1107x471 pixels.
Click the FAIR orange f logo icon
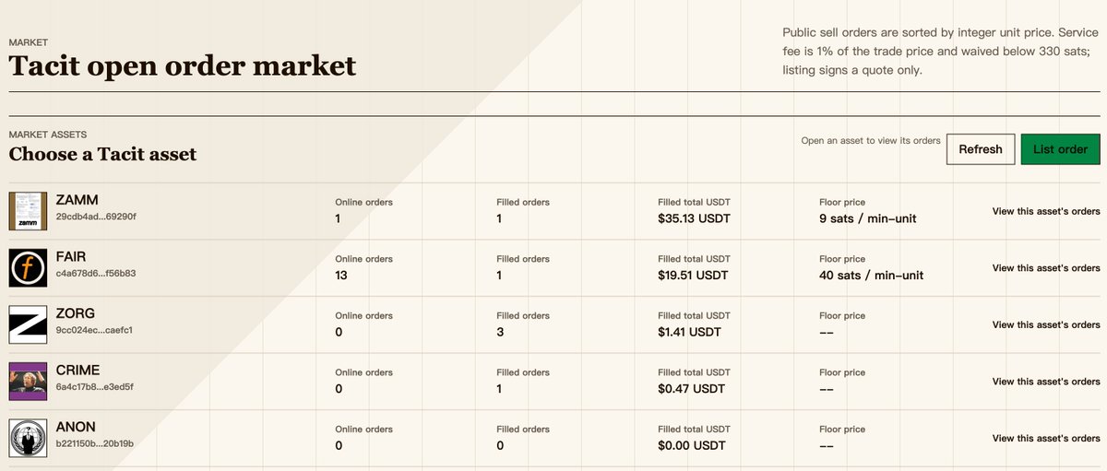[28, 268]
